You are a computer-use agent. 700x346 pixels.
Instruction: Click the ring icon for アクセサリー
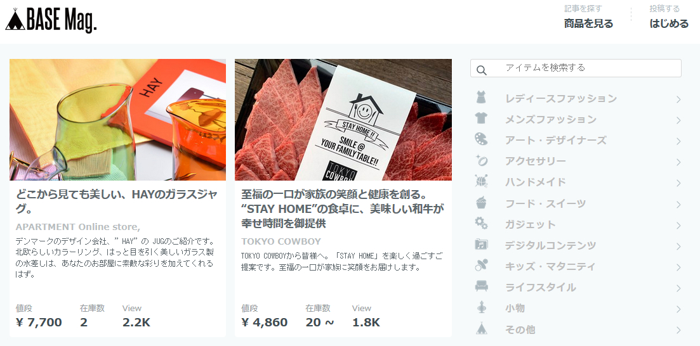point(481,160)
